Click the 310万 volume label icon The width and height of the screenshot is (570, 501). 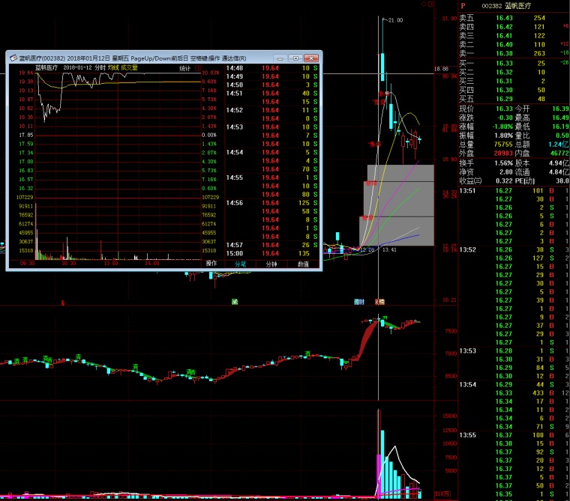[442, 494]
